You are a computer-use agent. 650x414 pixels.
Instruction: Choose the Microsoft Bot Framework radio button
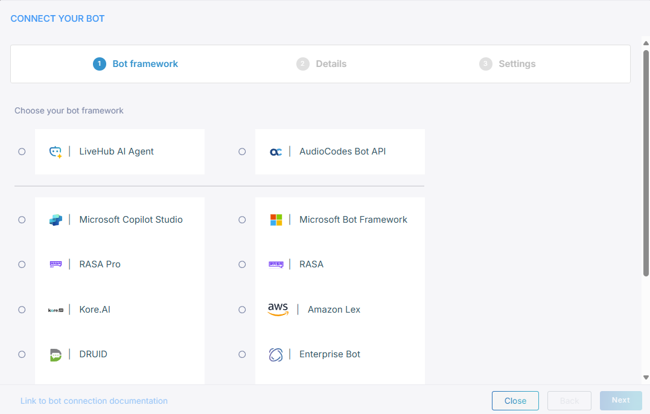pyautogui.click(x=242, y=220)
